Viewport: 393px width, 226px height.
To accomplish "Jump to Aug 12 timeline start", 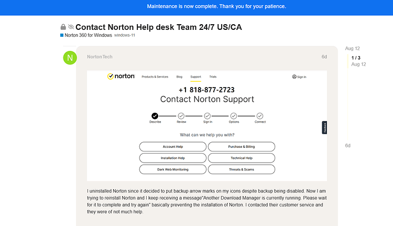I will coord(353,48).
